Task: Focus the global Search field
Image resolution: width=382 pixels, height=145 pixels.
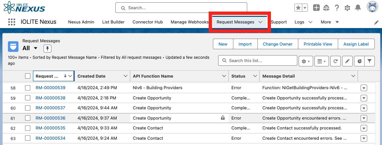Action: click(181, 8)
